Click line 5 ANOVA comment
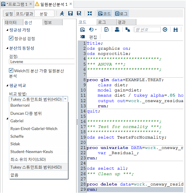187x193 pixels. point(106,64)
